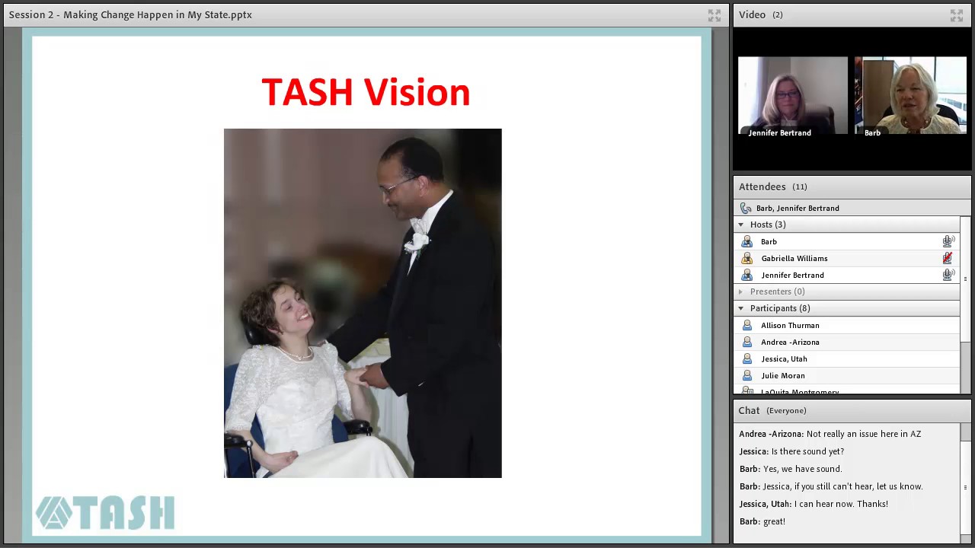Click the Chat (Everyone) pod title
The width and height of the screenshot is (975, 548).
(772, 410)
